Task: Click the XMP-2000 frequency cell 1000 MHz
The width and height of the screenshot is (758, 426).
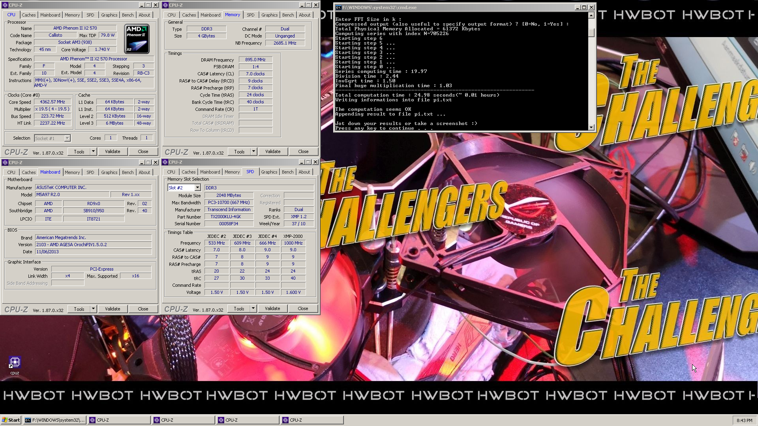Action: coord(293,243)
